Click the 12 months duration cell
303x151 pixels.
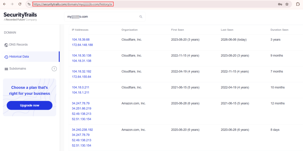(278, 103)
